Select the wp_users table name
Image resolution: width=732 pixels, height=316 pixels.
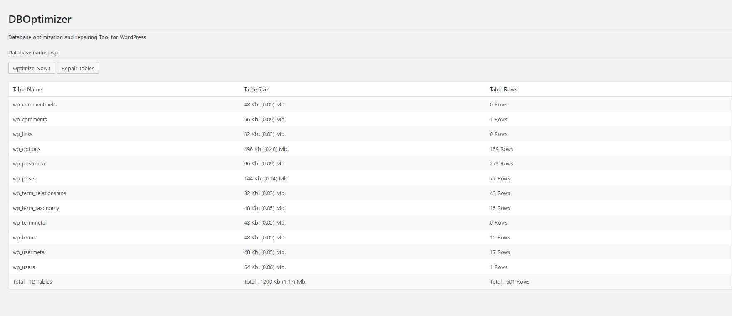click(24, 267)
